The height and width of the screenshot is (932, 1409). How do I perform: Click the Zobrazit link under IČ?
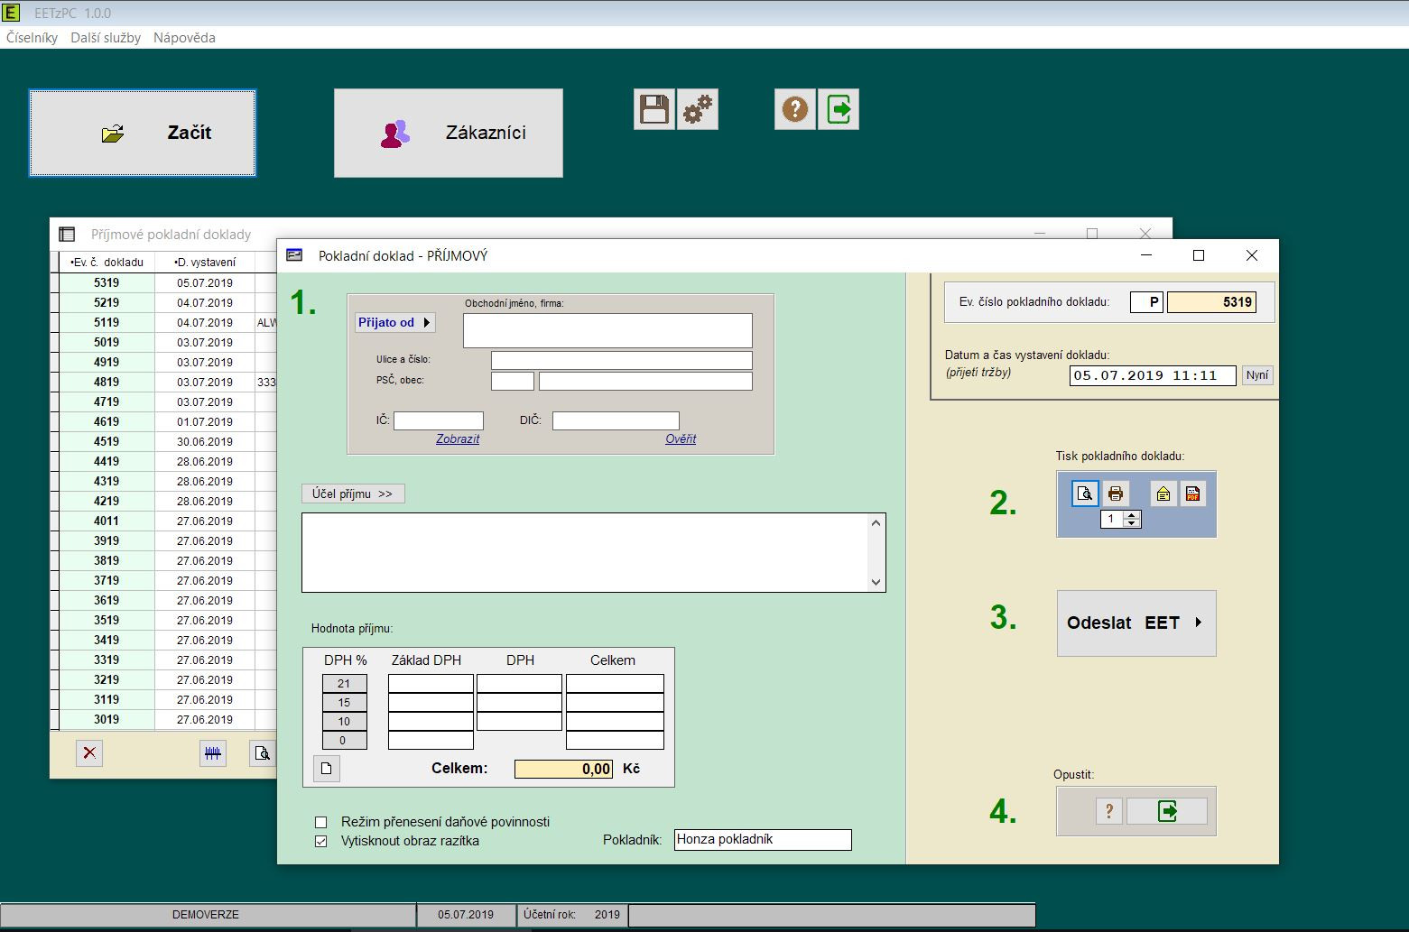click(x=458, y=438)
